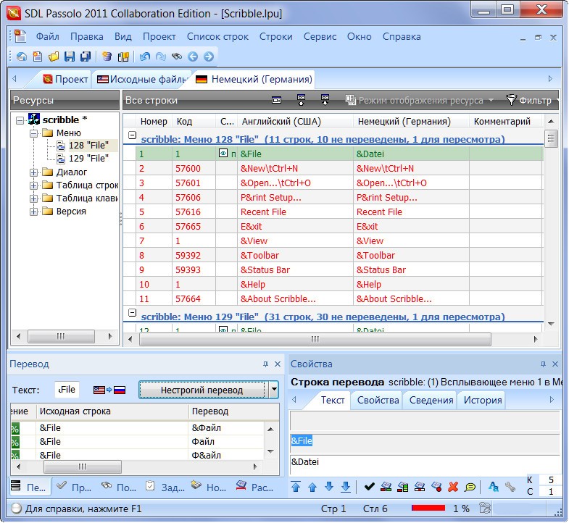Click the red X delete translation icon
The height and width of the screenshot is (523, 569).
(x=453, y=487)
